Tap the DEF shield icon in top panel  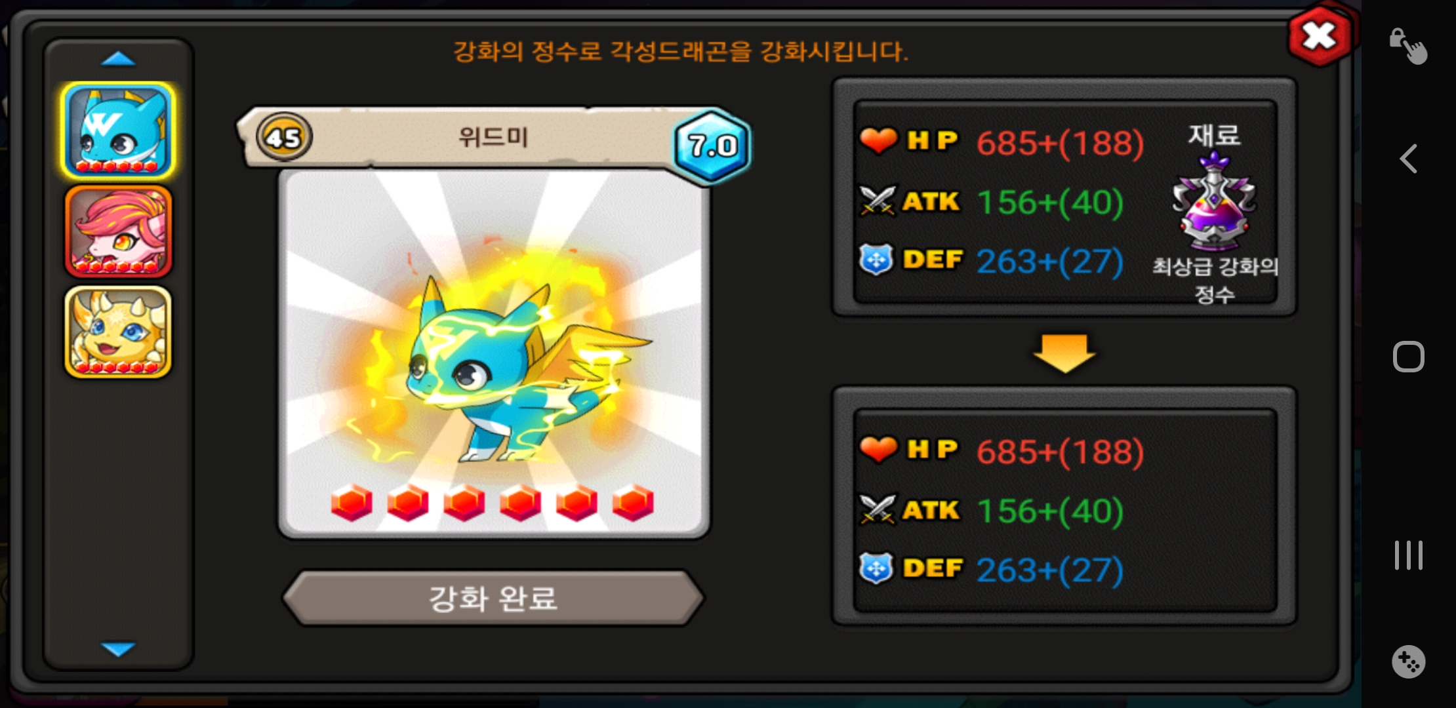[877, 260]
